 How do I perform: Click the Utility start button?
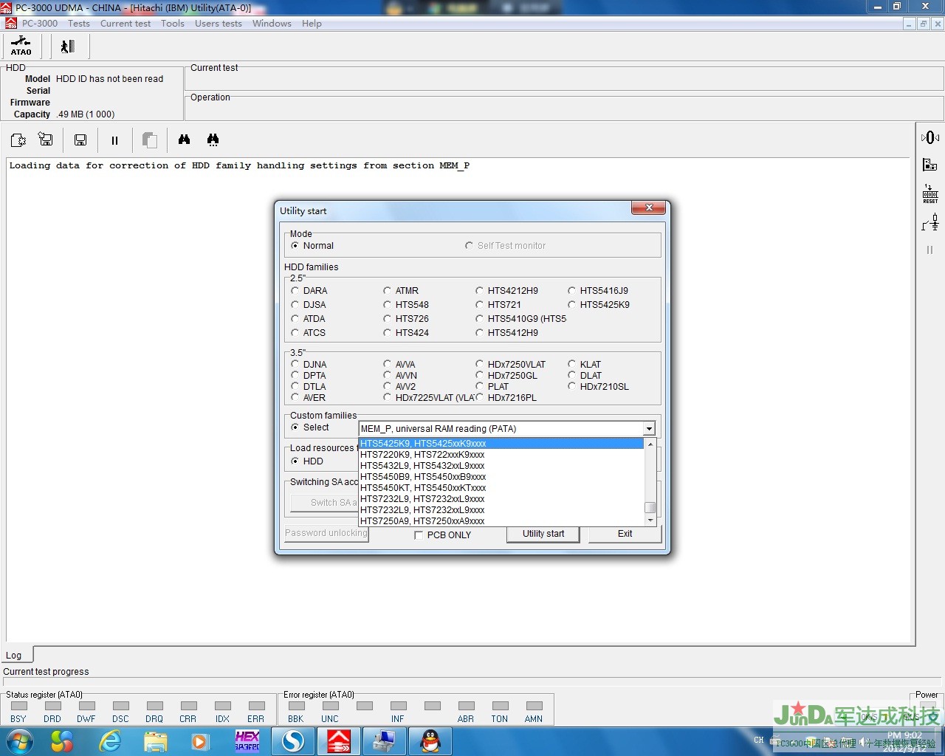point(543,534)
